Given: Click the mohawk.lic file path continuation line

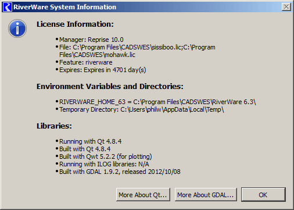Looking at the screenshot, I should (97, 55).
